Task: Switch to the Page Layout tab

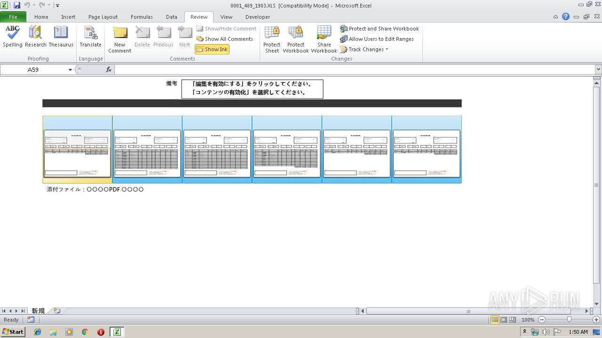Action: click(x=103, y=17)
